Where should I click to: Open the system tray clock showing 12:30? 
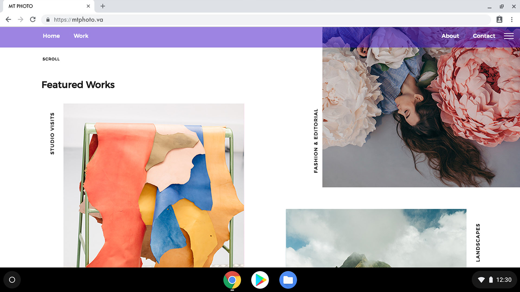coord(504,280)
